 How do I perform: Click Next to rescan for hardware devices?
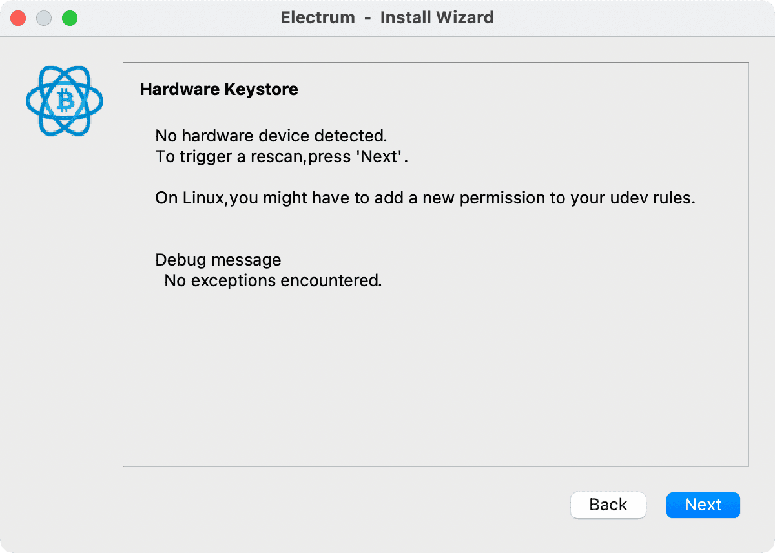(703, 505)
